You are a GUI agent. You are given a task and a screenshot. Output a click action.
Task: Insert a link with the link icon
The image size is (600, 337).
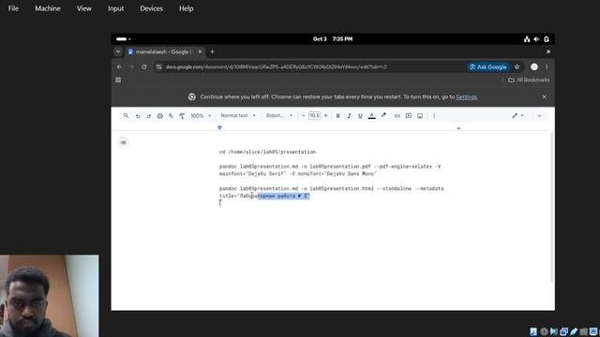[x=397, y=116]
